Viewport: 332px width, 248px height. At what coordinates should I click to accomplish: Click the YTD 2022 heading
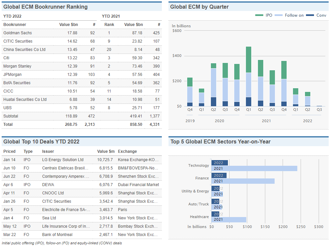click(12, 16)
